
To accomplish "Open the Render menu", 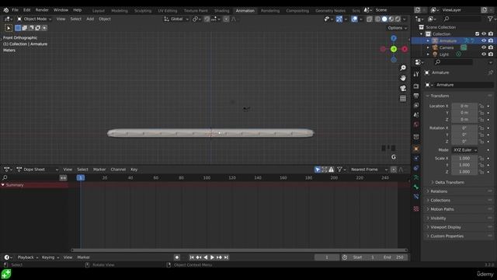I will click(42, 10).
